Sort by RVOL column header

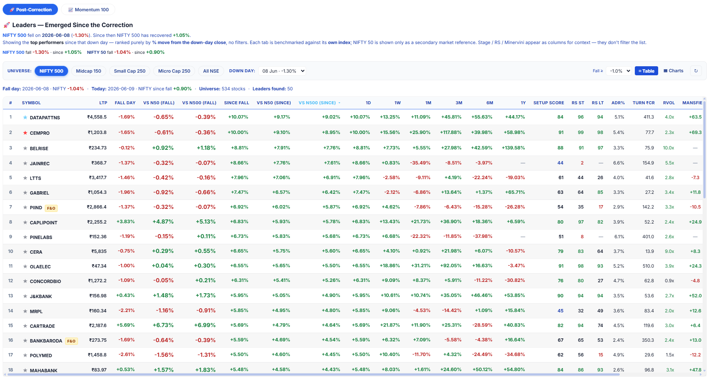tap(669, 103)
